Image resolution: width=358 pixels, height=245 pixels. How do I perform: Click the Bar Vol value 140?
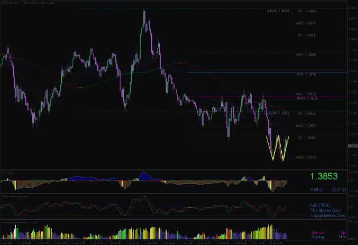pyautogui.click(x=343, y=233)
